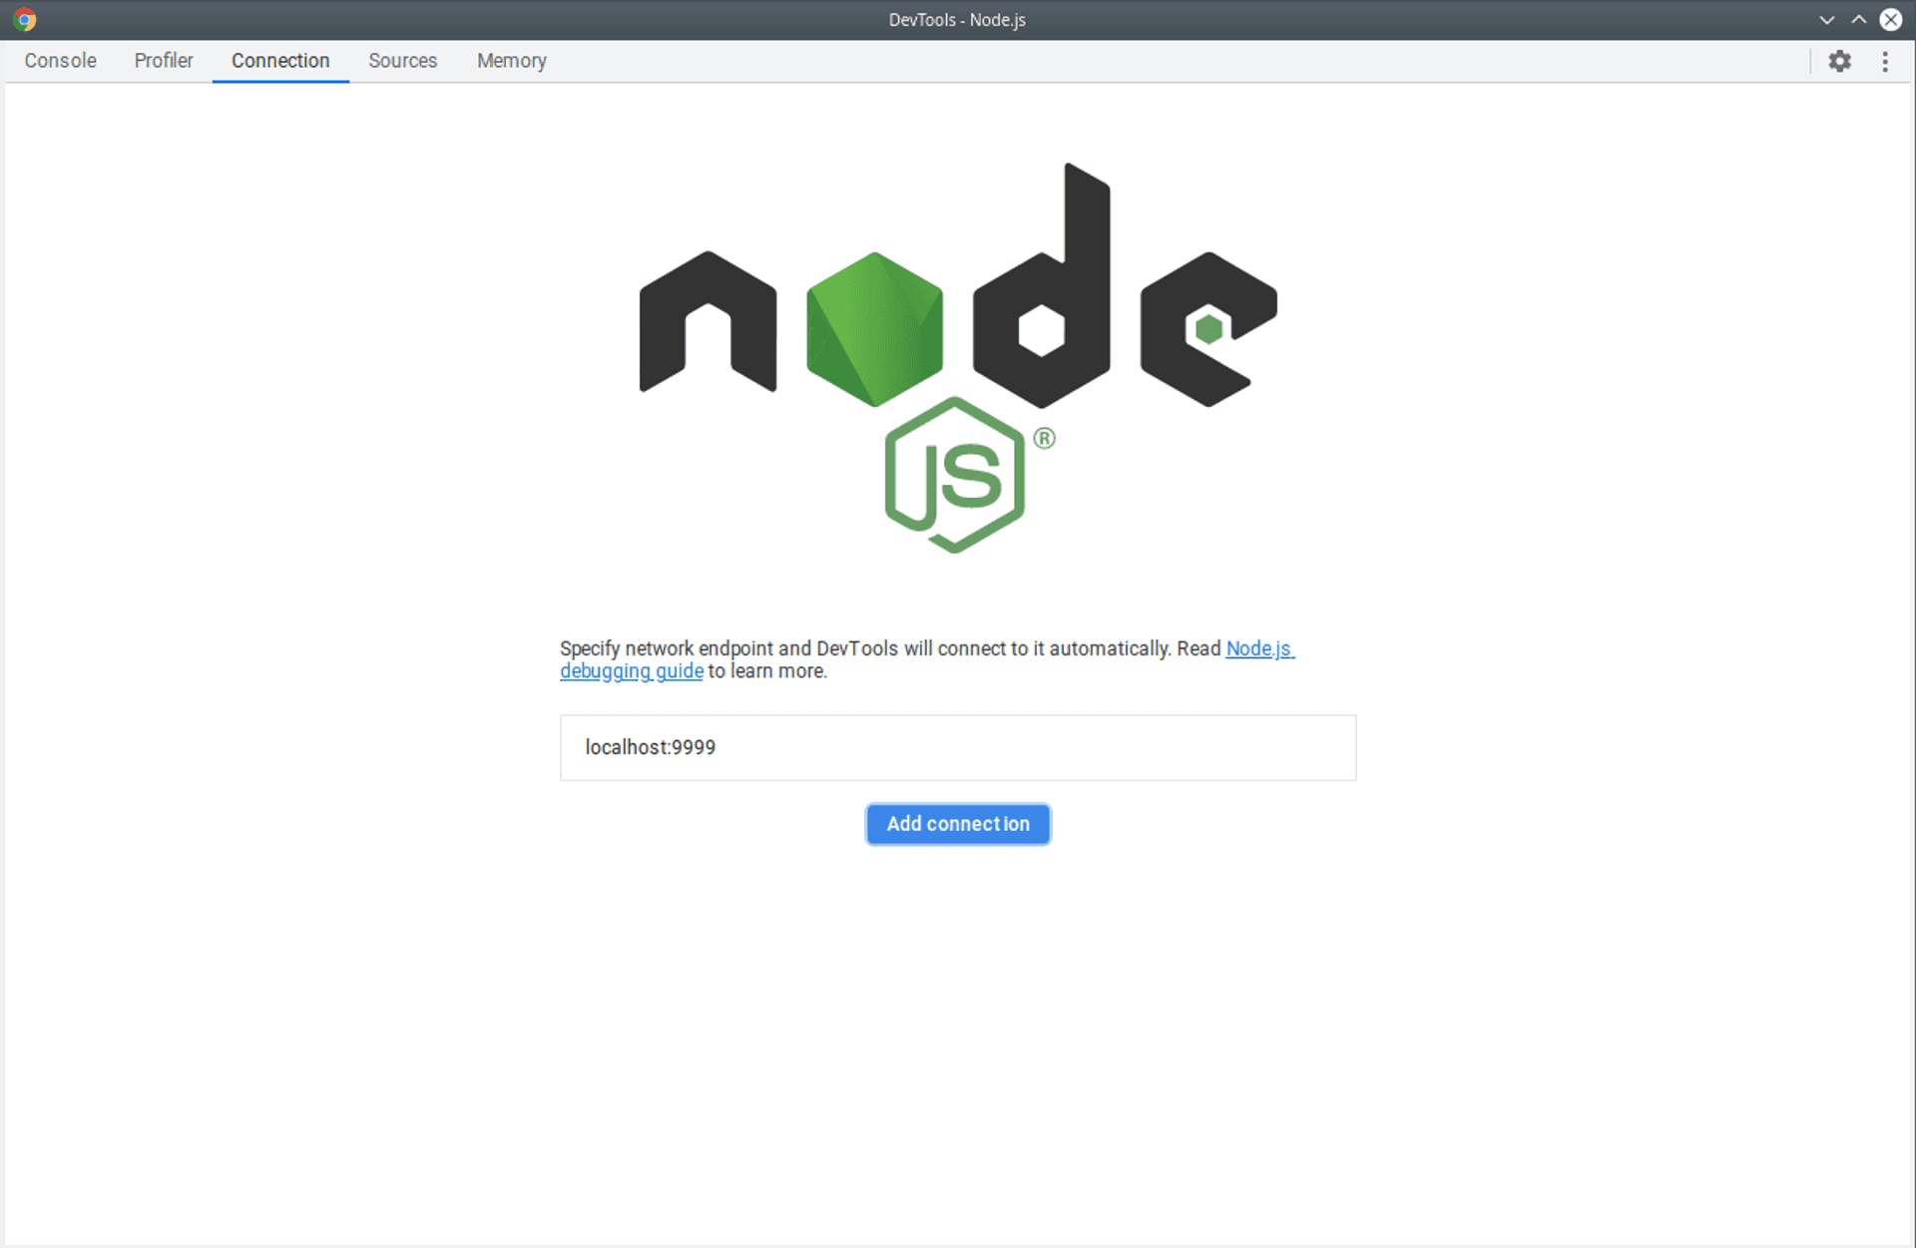Click the Add connection button
The width and height of the screenshot is (1916, 1248).
958,824
